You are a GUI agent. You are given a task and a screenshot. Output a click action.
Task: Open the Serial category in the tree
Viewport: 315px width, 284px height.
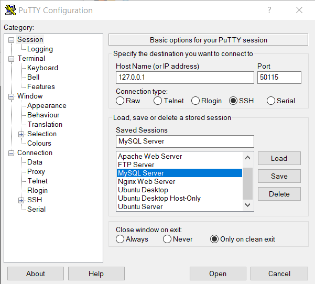tap(36, 210)
